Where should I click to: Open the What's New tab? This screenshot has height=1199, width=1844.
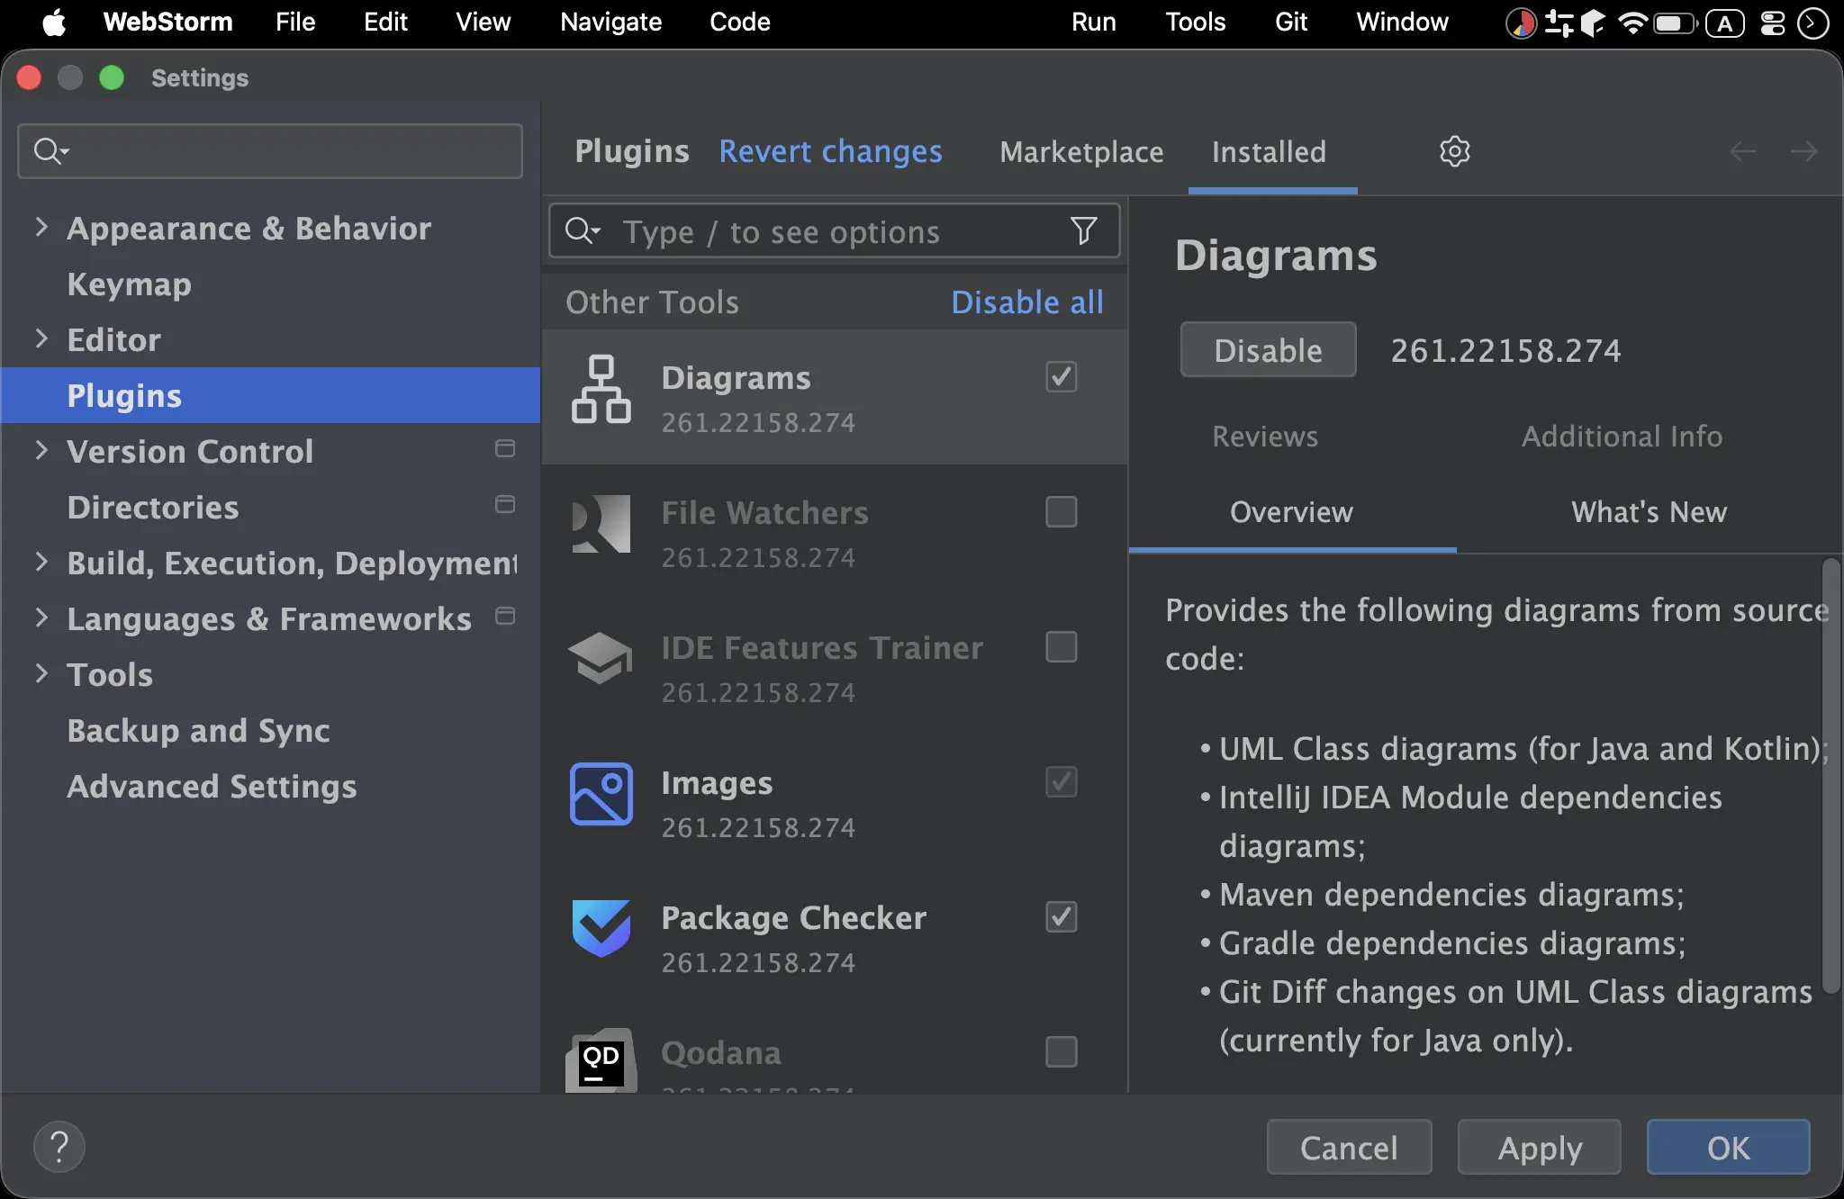click(1649, 512)
